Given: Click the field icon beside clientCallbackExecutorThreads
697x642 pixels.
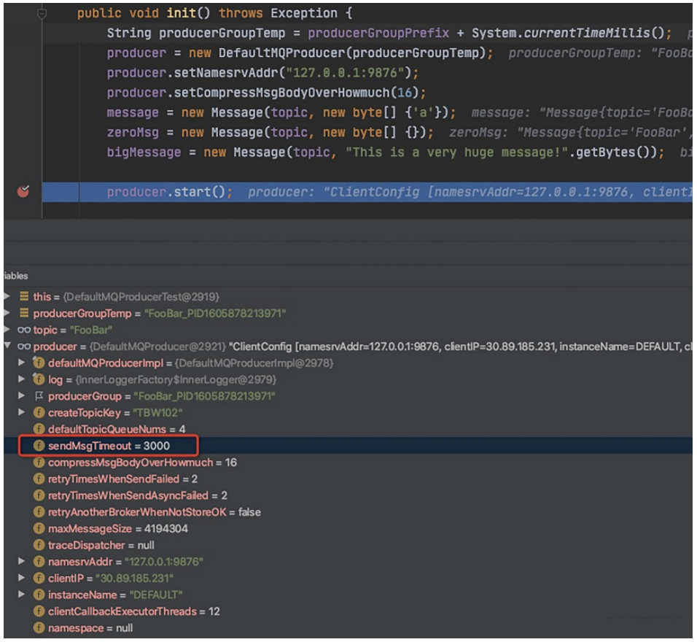Looking at the screenshot, I should 39,611.
